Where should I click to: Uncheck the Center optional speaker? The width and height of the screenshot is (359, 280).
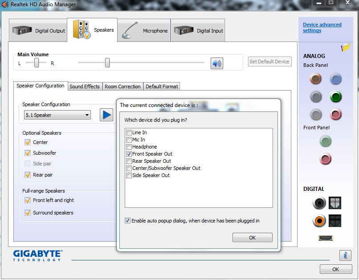click(28, 142)
